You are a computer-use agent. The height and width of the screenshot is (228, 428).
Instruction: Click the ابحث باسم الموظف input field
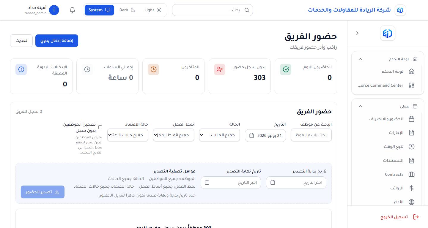311,135
